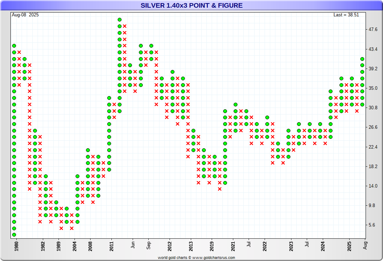This screenshot has width=383, height=261.
Task: Select the 2021 year label
Action: pyautogui.click(x=233, y=246)
